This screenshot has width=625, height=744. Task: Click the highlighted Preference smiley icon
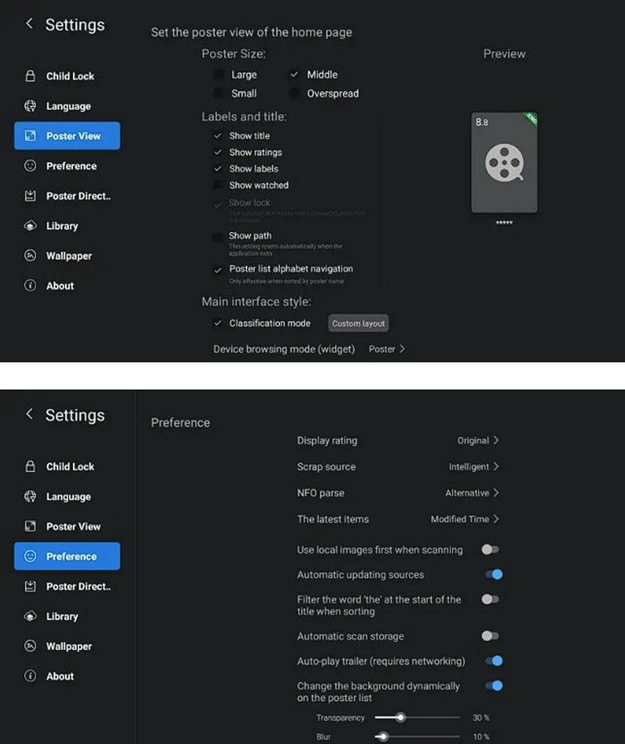pos(31,557)
